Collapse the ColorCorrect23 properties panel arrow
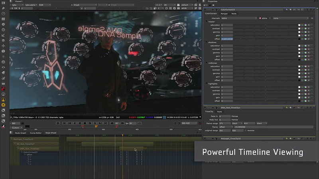The height and width of the screenshot is (179, 319). coord(205,10)
